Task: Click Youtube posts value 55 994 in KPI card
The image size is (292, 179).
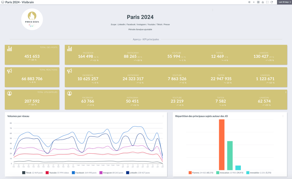Action: (x=174, y=56)
